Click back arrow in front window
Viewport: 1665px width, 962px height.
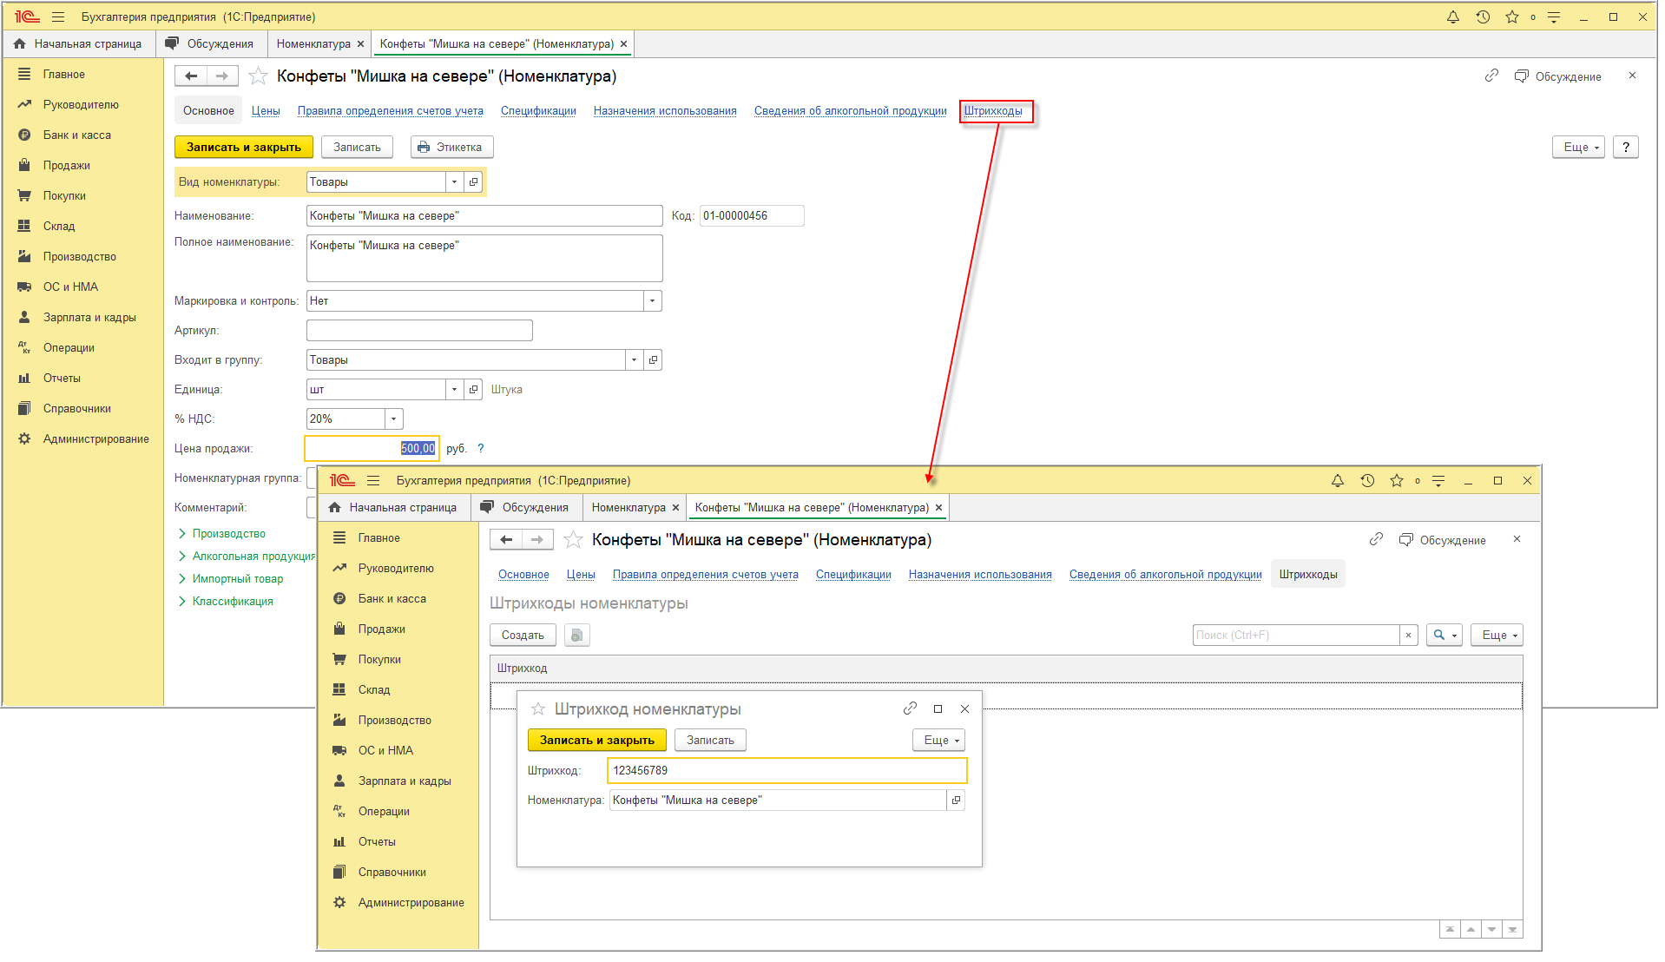point(506,540)
